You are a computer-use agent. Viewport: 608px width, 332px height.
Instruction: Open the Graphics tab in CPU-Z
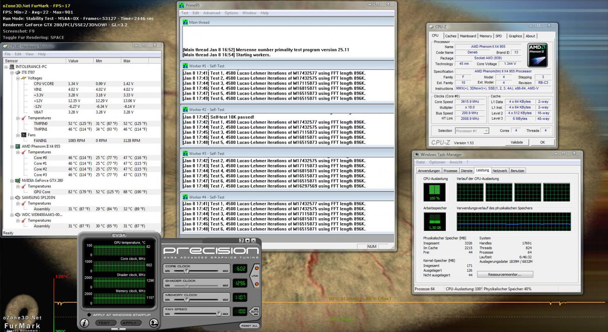pyautogui.click(x=515, y=36)
